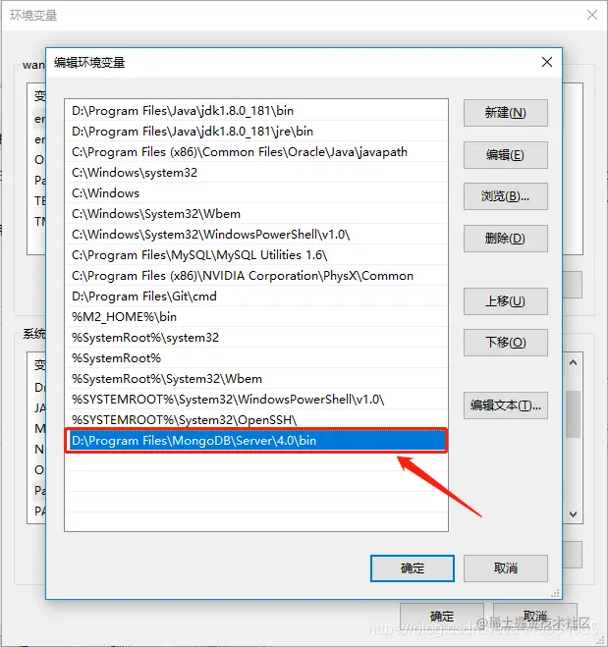608x647 pixels.
Task: Confirm with the highlighted 确定 button
Action: click(x=413, y=568)
